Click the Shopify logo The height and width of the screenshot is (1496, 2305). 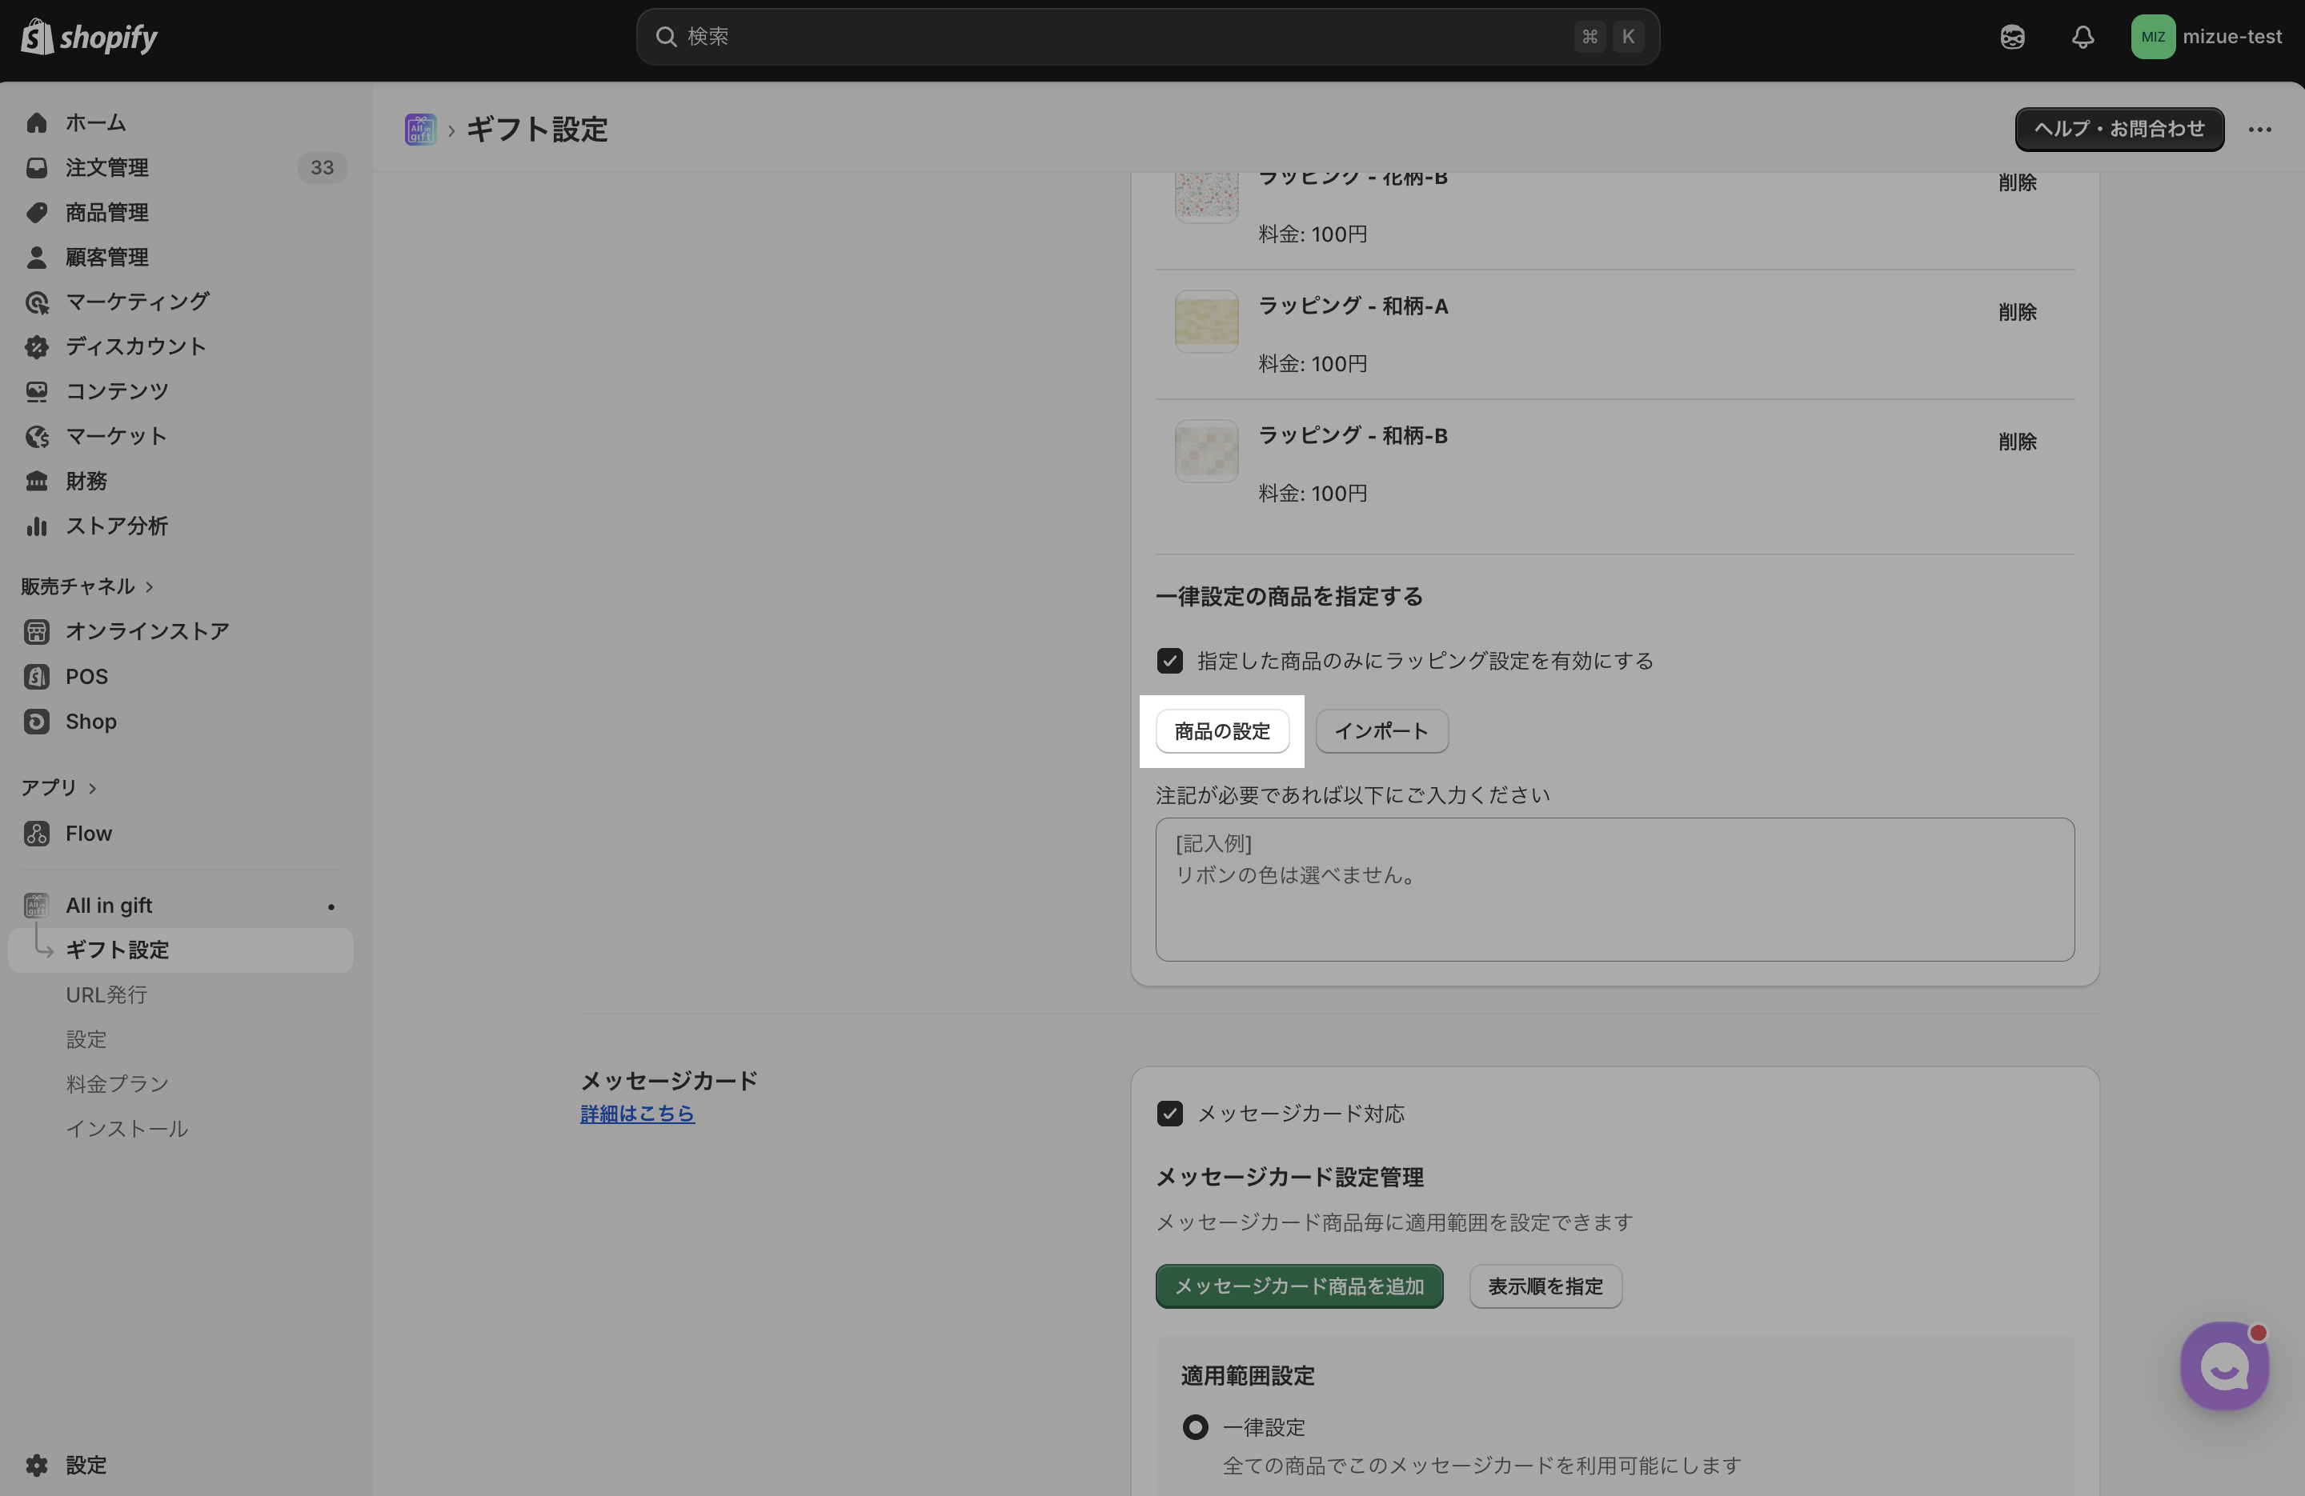pyautogui.click(x=89, y=37)
